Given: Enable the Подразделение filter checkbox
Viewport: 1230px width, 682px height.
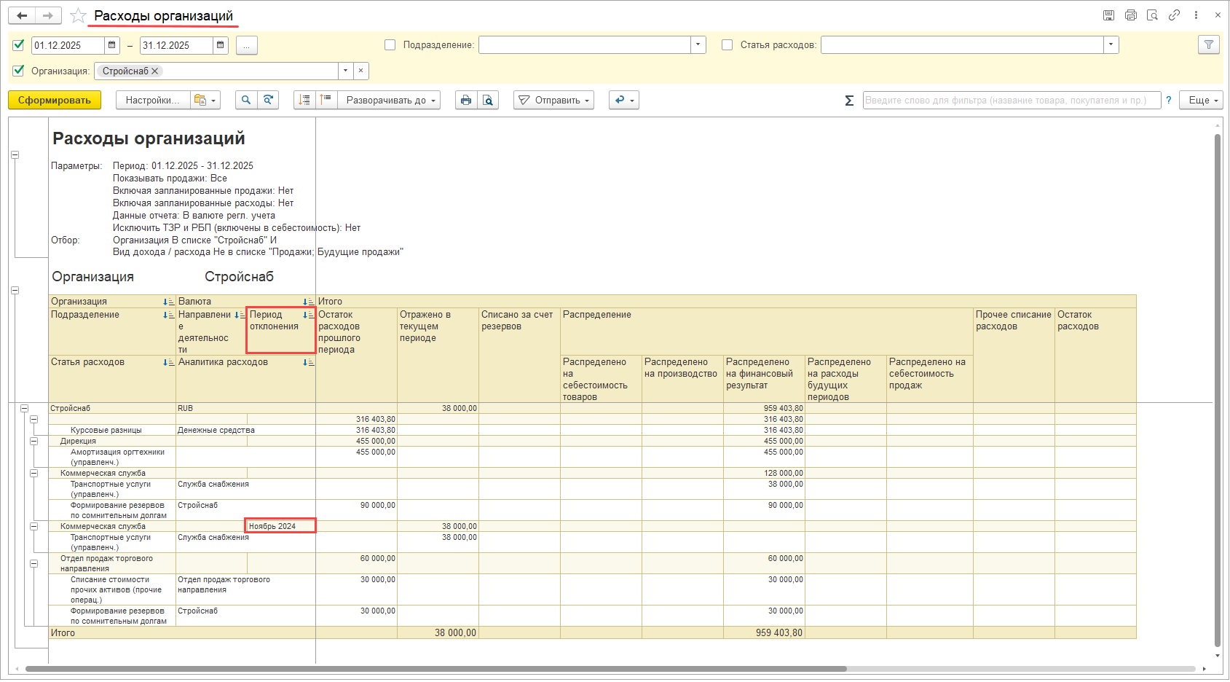Looking at the screenshot, I should pyautogui.click(x=390, y=45).
